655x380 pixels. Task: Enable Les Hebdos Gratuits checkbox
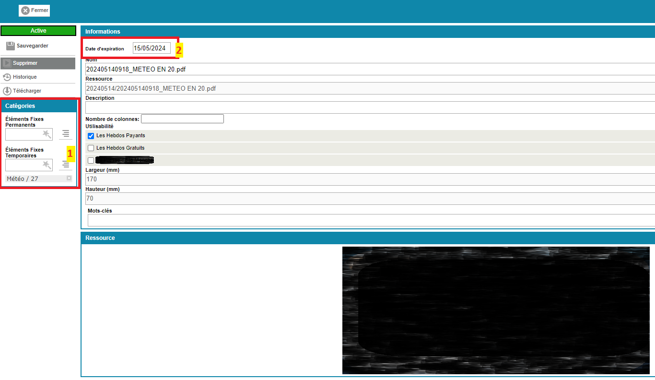(x=91, y=148)
